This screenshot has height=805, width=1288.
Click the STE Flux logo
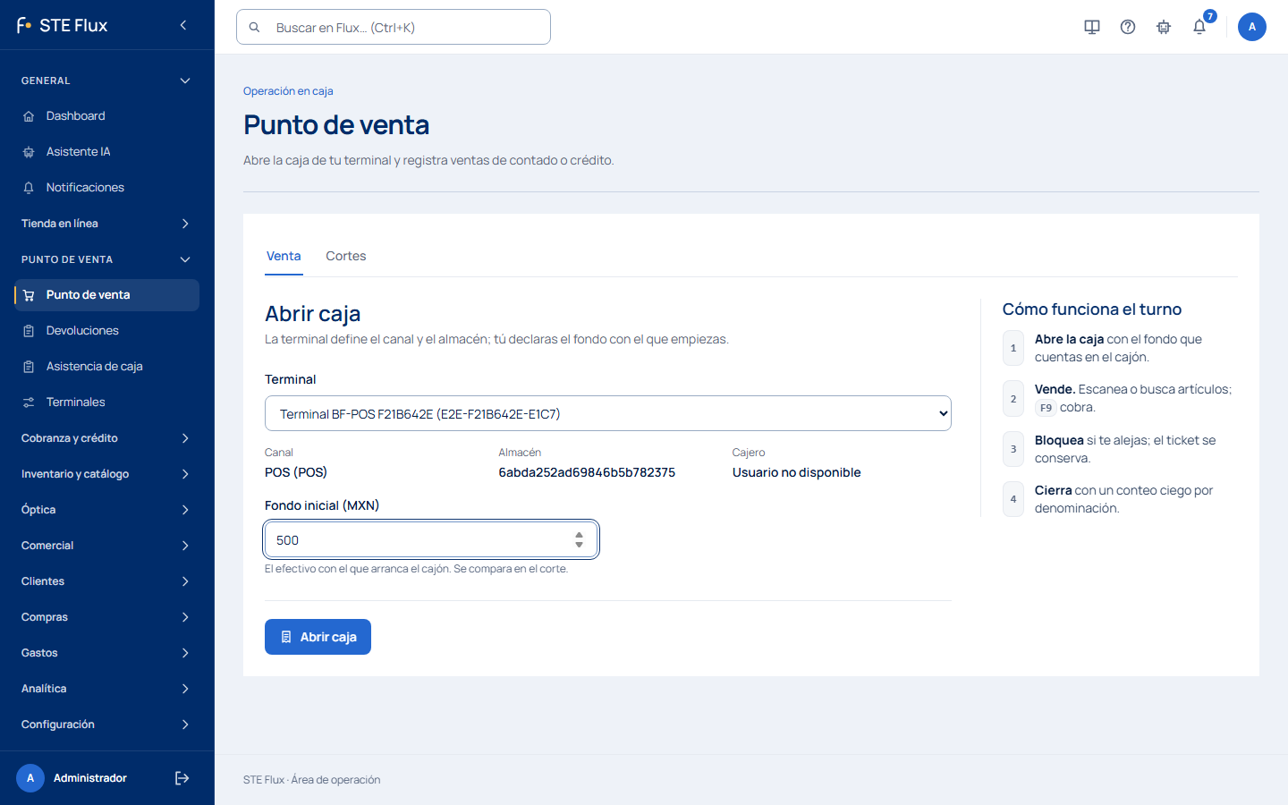click(x=63, y=25)
